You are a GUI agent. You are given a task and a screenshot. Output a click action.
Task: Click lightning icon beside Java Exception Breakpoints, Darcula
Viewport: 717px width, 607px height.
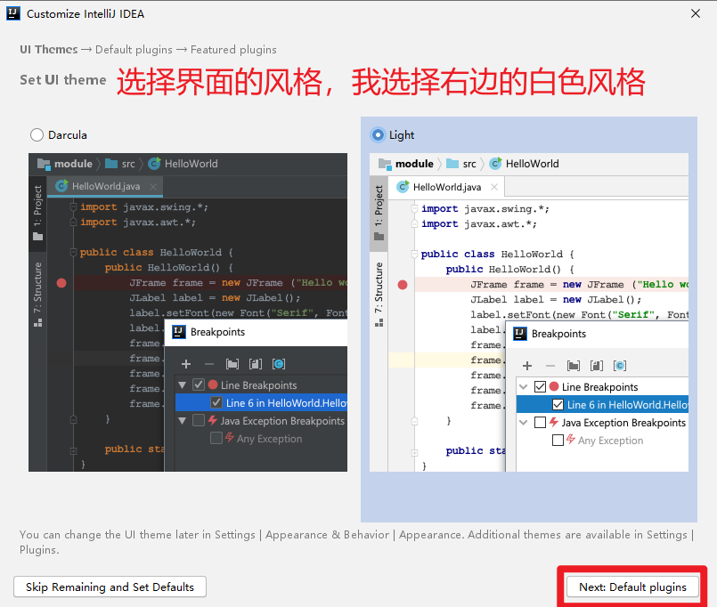point(213,420)
